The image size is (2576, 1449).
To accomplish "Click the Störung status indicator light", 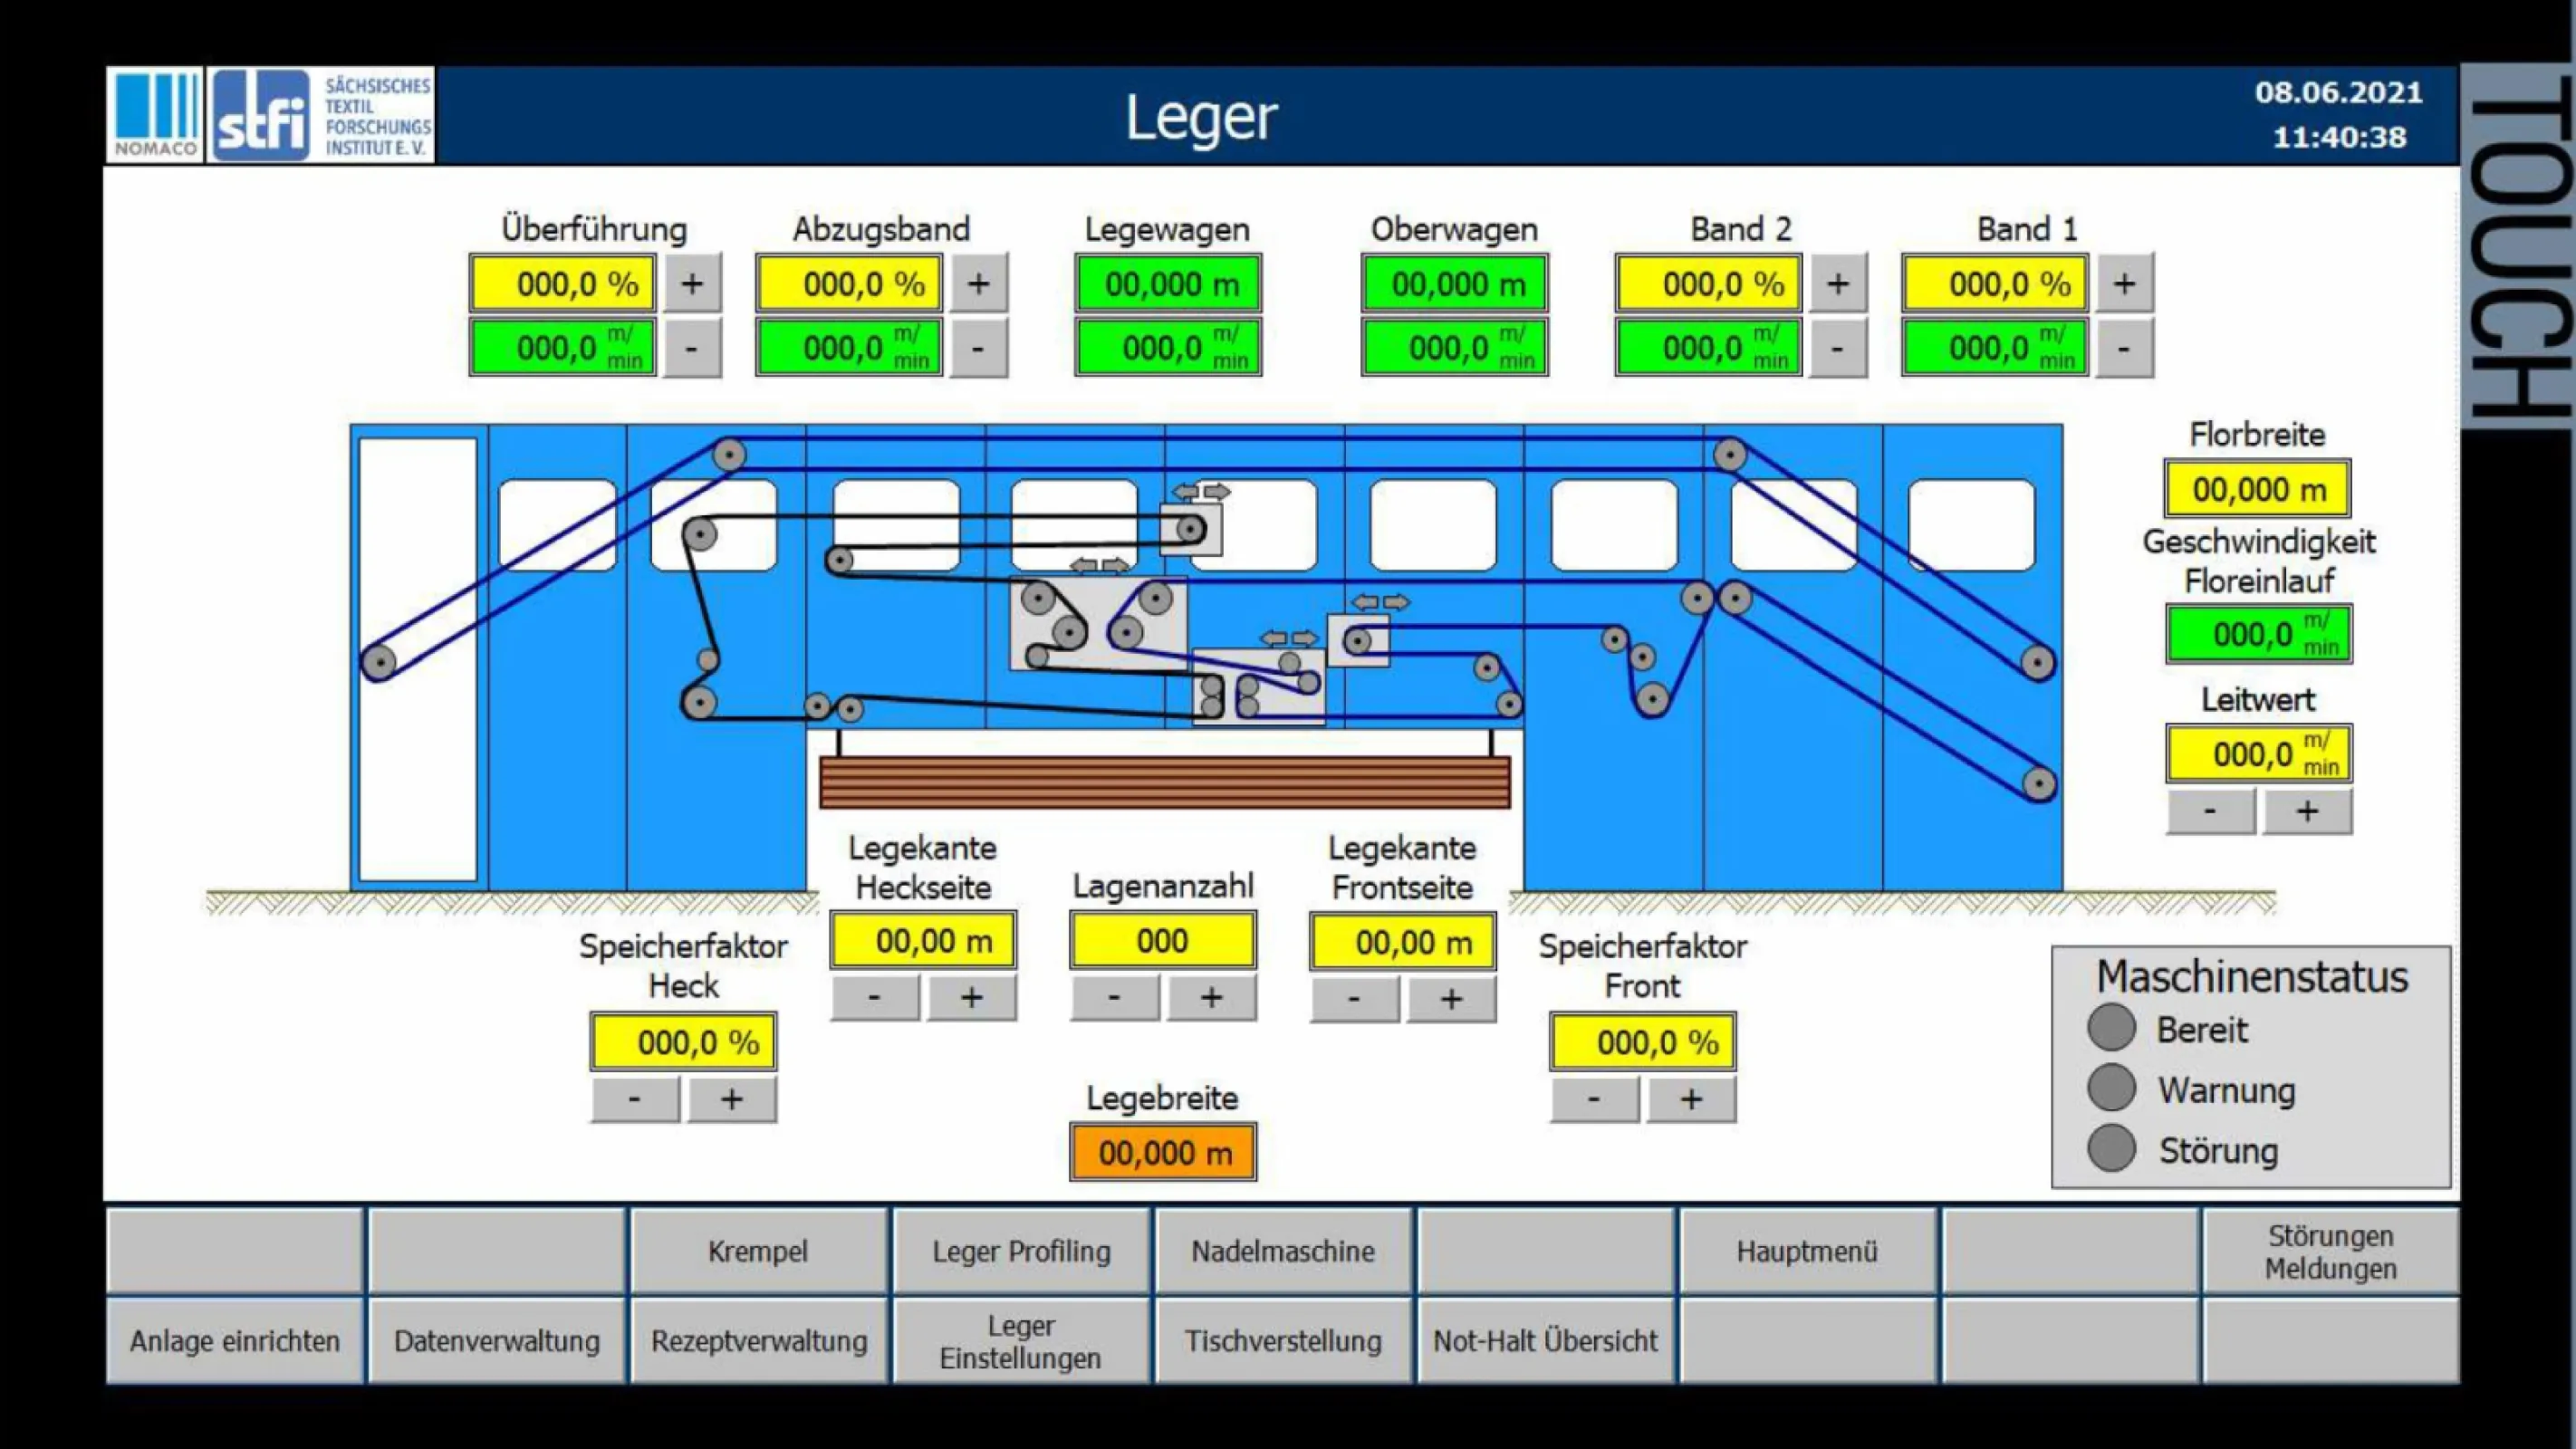I will (x=2111, y=1148).
